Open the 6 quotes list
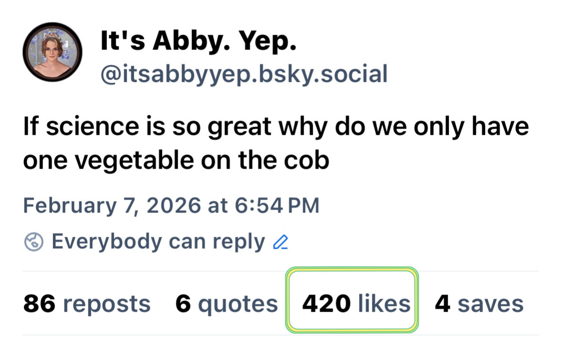 [x=226, y=304]
